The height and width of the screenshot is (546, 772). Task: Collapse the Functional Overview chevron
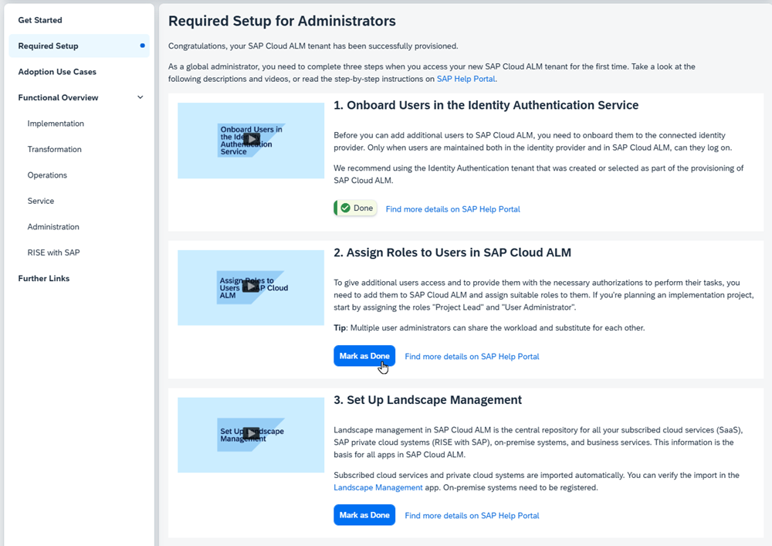pos(140,98)
